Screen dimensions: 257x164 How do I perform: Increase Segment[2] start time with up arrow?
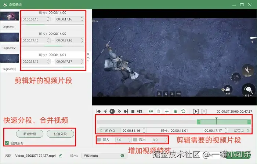pyautogui.click(x=48, y=39)
